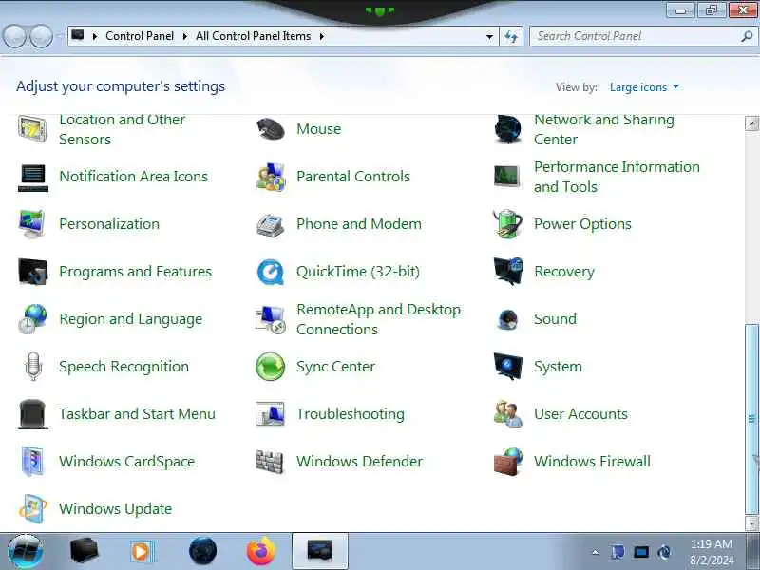
Task: Click the Programs and Features icon
Action: tap(33, 272)
